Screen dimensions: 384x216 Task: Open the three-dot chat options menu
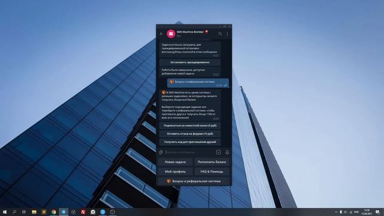[x=227, y=34]
